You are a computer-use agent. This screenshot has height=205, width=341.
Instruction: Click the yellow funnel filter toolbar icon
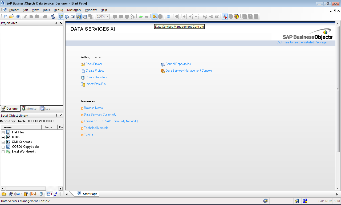pos(237,17)
